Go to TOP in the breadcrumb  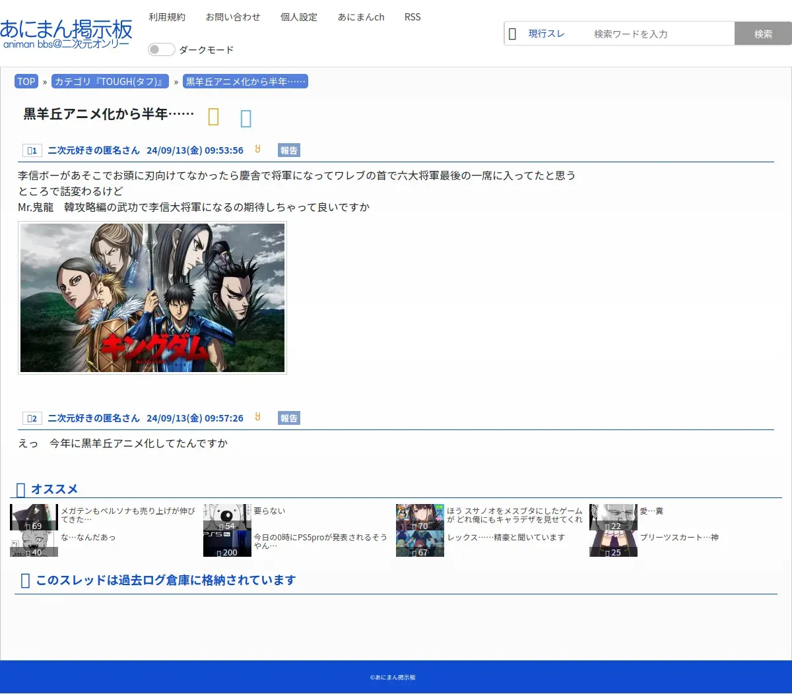(26, 82)
